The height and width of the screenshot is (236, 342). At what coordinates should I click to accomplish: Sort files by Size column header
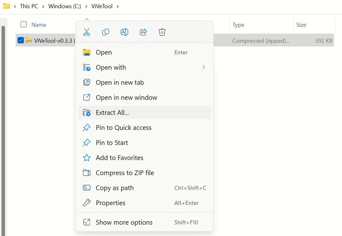pyautogui.click(x=301, y=25)
